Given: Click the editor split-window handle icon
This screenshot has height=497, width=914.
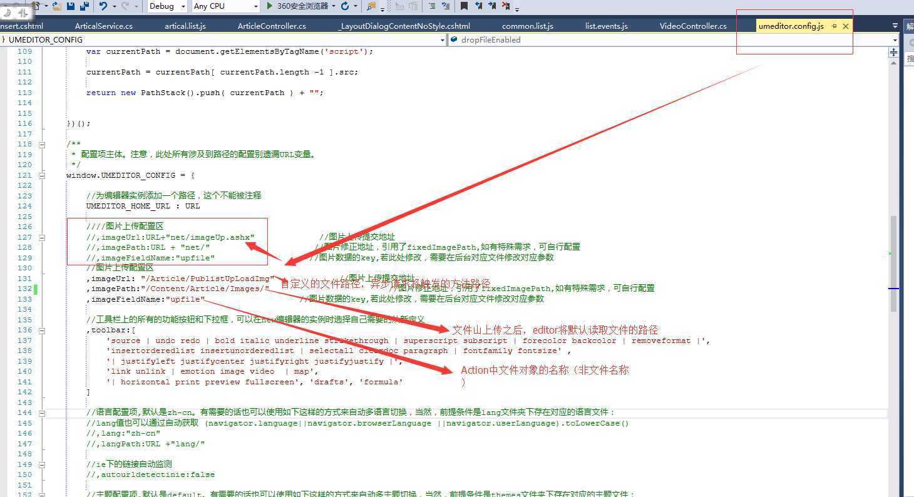Looking at the screenshot, I should pyautogui.click(x=893, y=53).
